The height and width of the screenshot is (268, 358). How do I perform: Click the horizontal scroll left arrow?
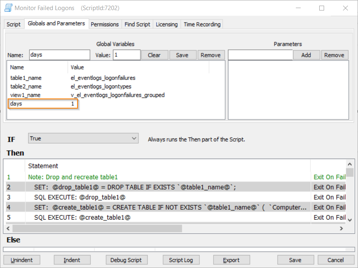click(x=8, y=228)
